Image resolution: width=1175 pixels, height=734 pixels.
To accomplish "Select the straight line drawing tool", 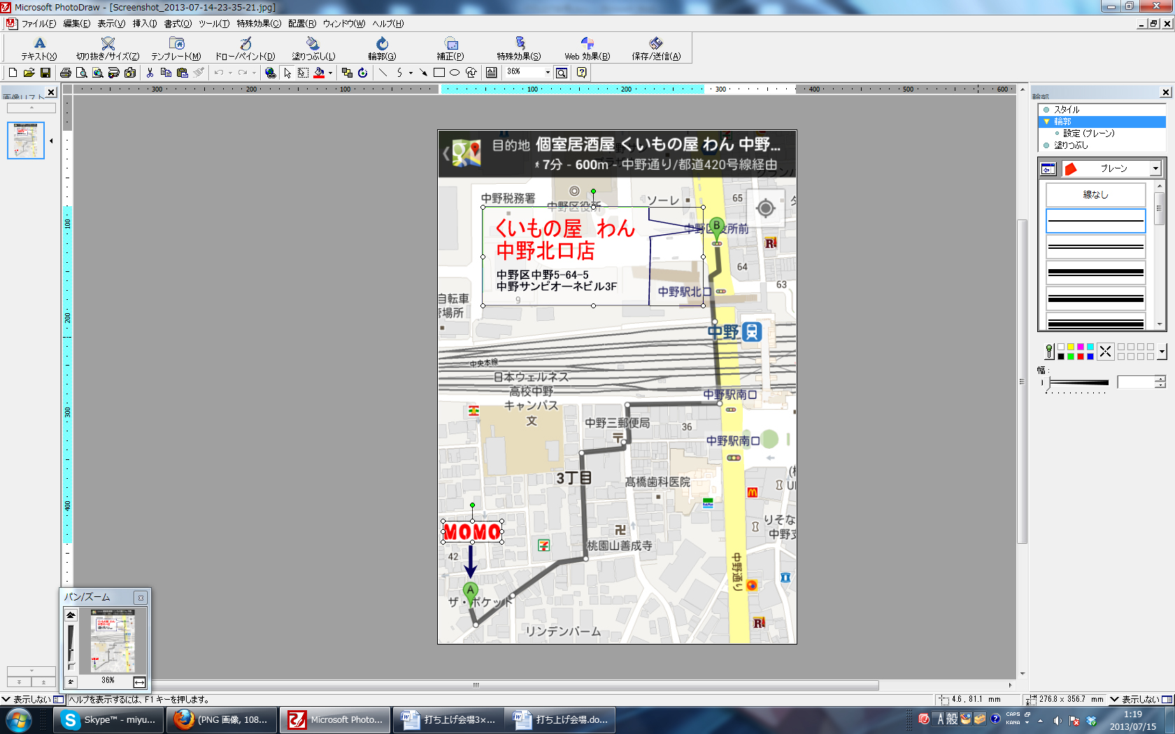I will pos(383,73).
